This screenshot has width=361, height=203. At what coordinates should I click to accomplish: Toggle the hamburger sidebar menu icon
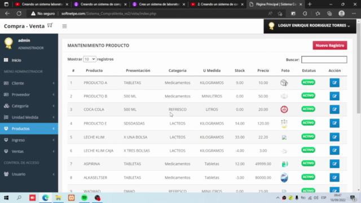click(x=64, y=27)
